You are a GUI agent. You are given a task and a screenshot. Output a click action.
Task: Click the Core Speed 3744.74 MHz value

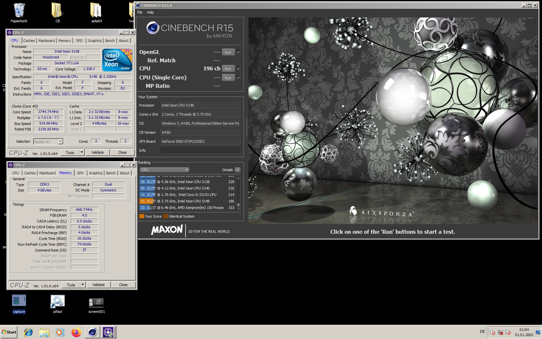pos(48,112)
